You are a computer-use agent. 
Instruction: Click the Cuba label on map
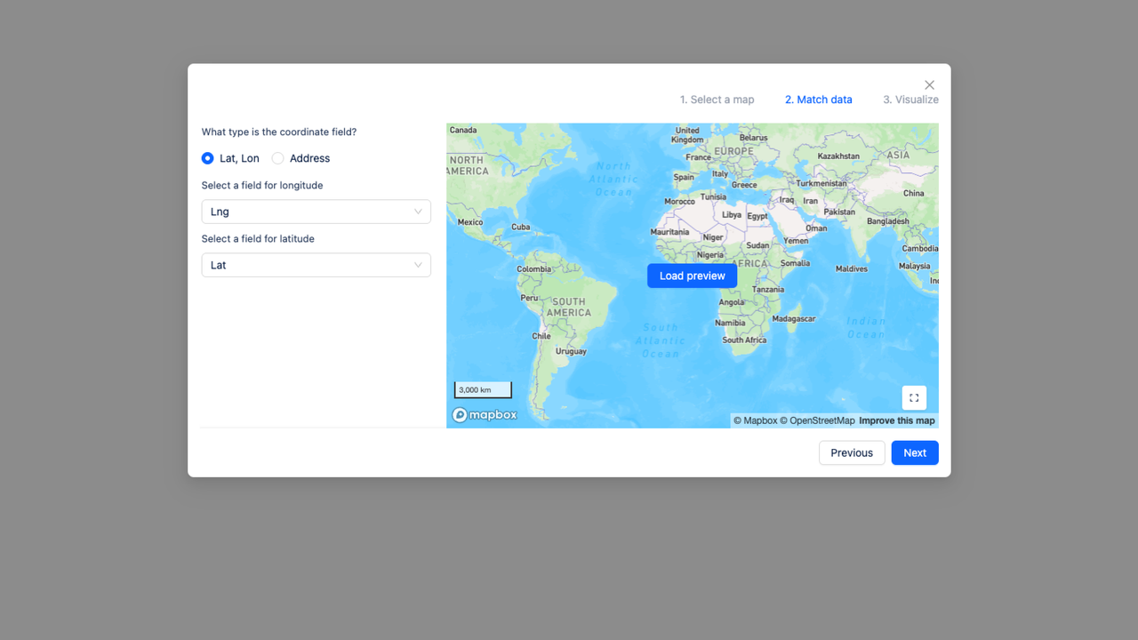[521, 227]
